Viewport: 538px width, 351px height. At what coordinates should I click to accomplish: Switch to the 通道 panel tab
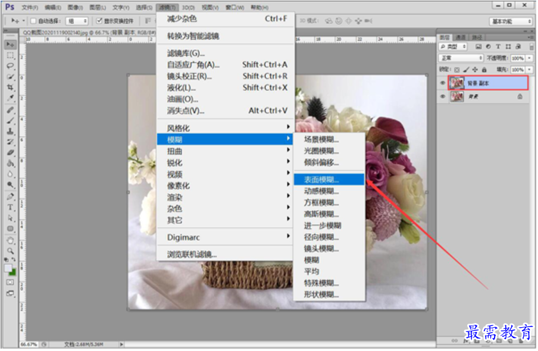tap(461, 37)
